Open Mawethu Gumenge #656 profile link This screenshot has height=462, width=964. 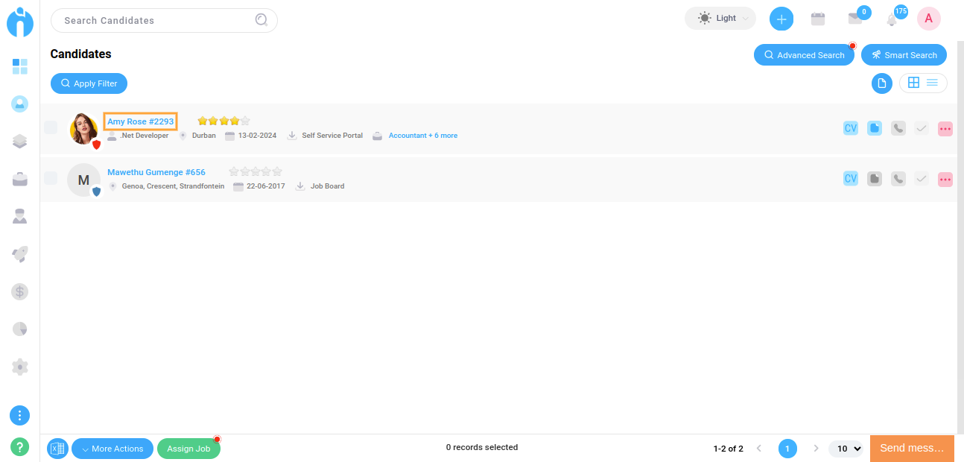tap(156, 172)
